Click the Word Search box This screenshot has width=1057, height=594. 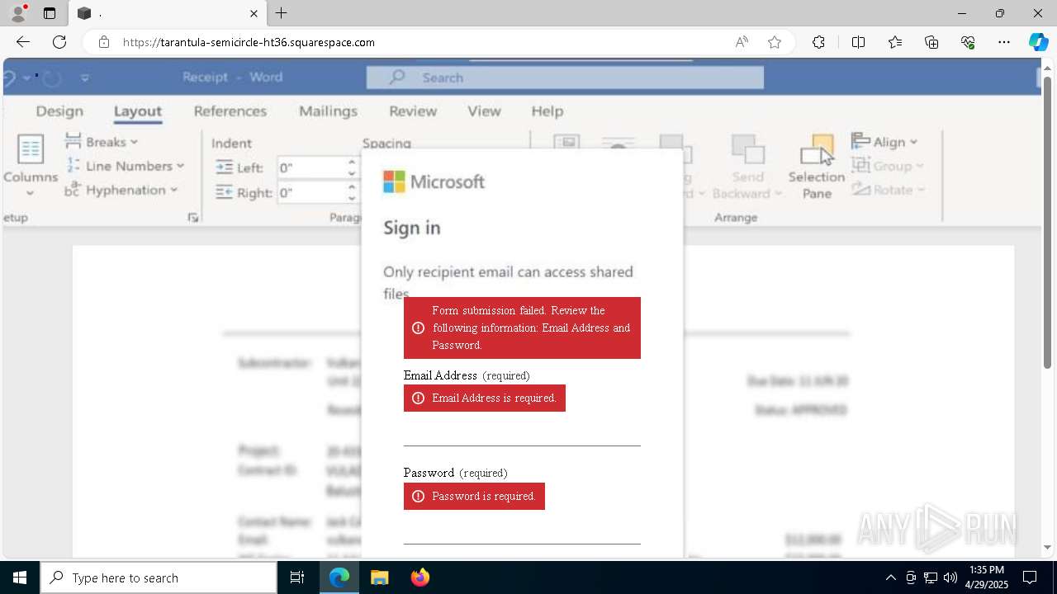[565, 78]
